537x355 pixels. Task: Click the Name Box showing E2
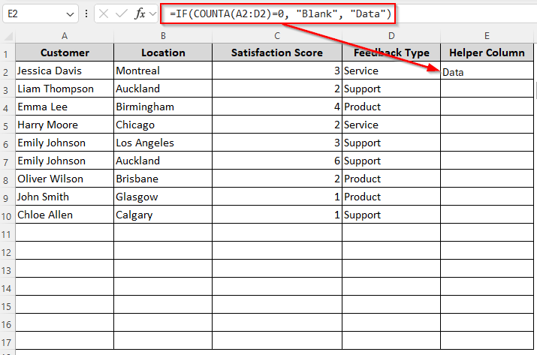click(x=41, y=14)
